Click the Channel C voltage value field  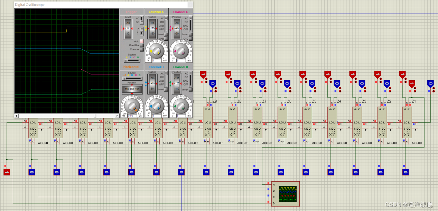point(180,61)
